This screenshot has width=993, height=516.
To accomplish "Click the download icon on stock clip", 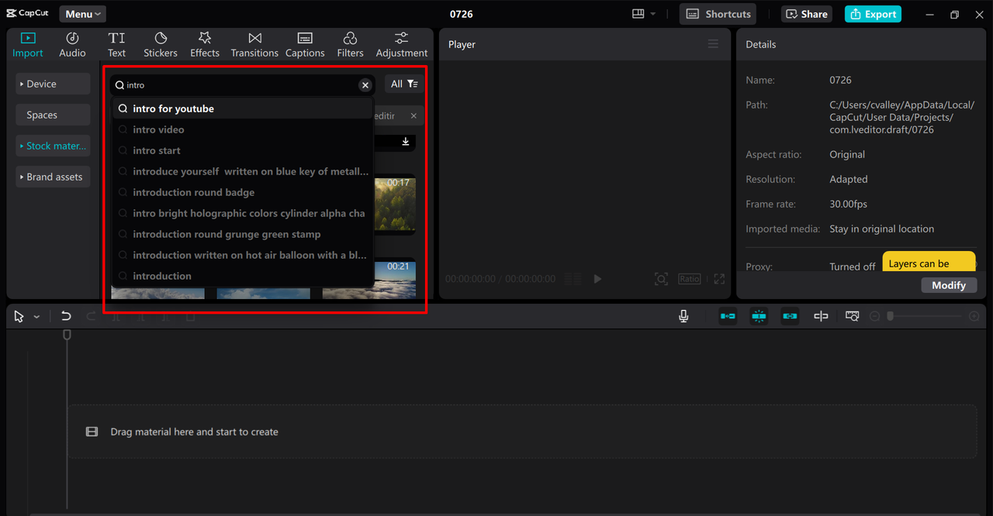I will (x=405, y=142).
